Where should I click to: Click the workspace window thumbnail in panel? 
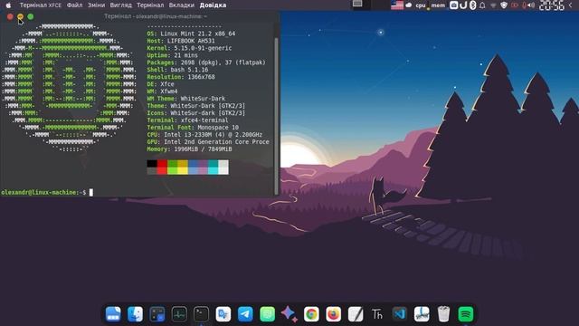(x=357, y=4)
